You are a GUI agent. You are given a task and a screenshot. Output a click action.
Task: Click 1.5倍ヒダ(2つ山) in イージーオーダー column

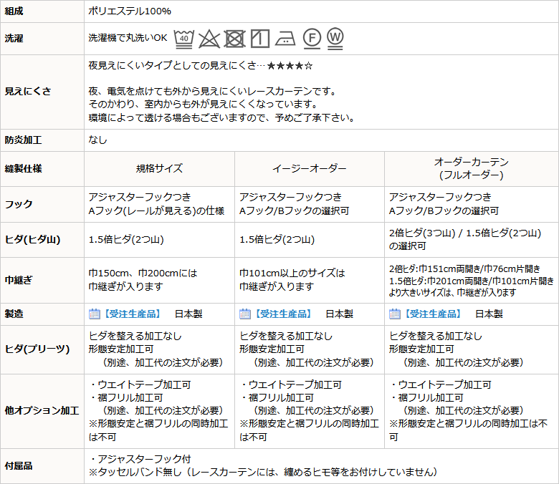coord(277,240)
